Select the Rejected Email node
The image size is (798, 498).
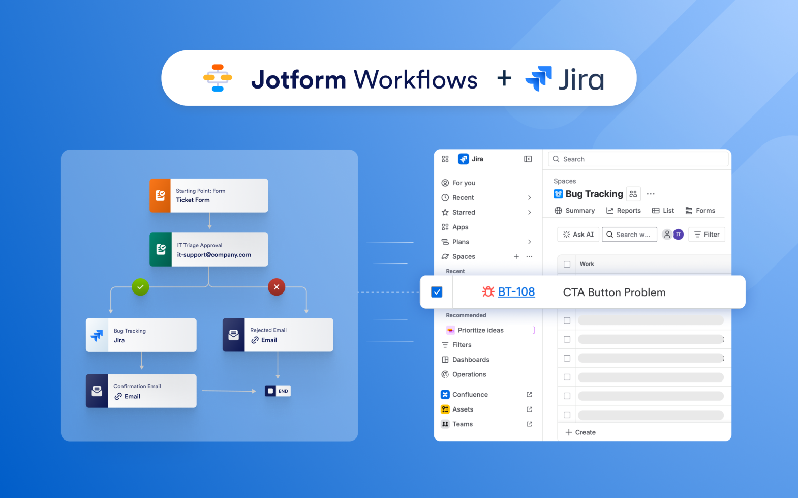pos(278,335)
